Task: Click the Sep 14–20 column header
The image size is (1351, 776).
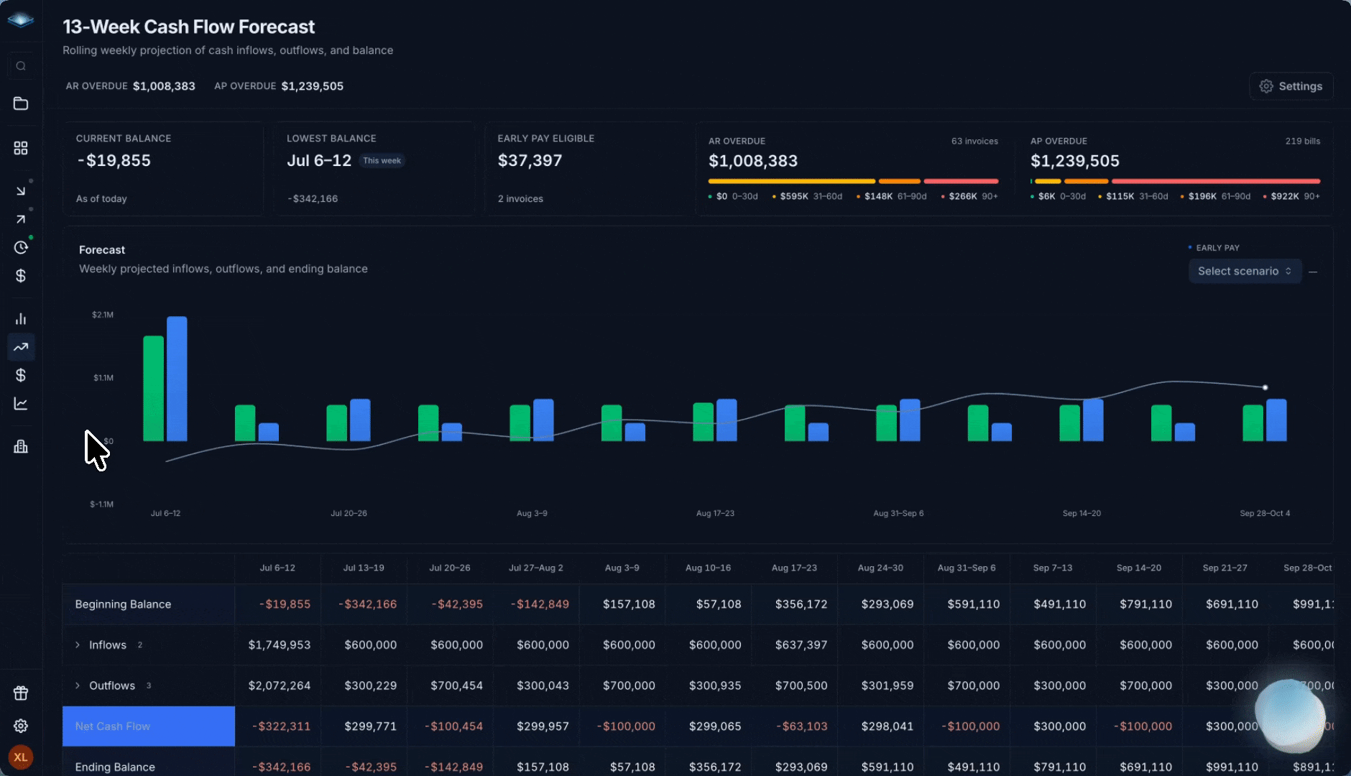Action: pos(1138,568)
